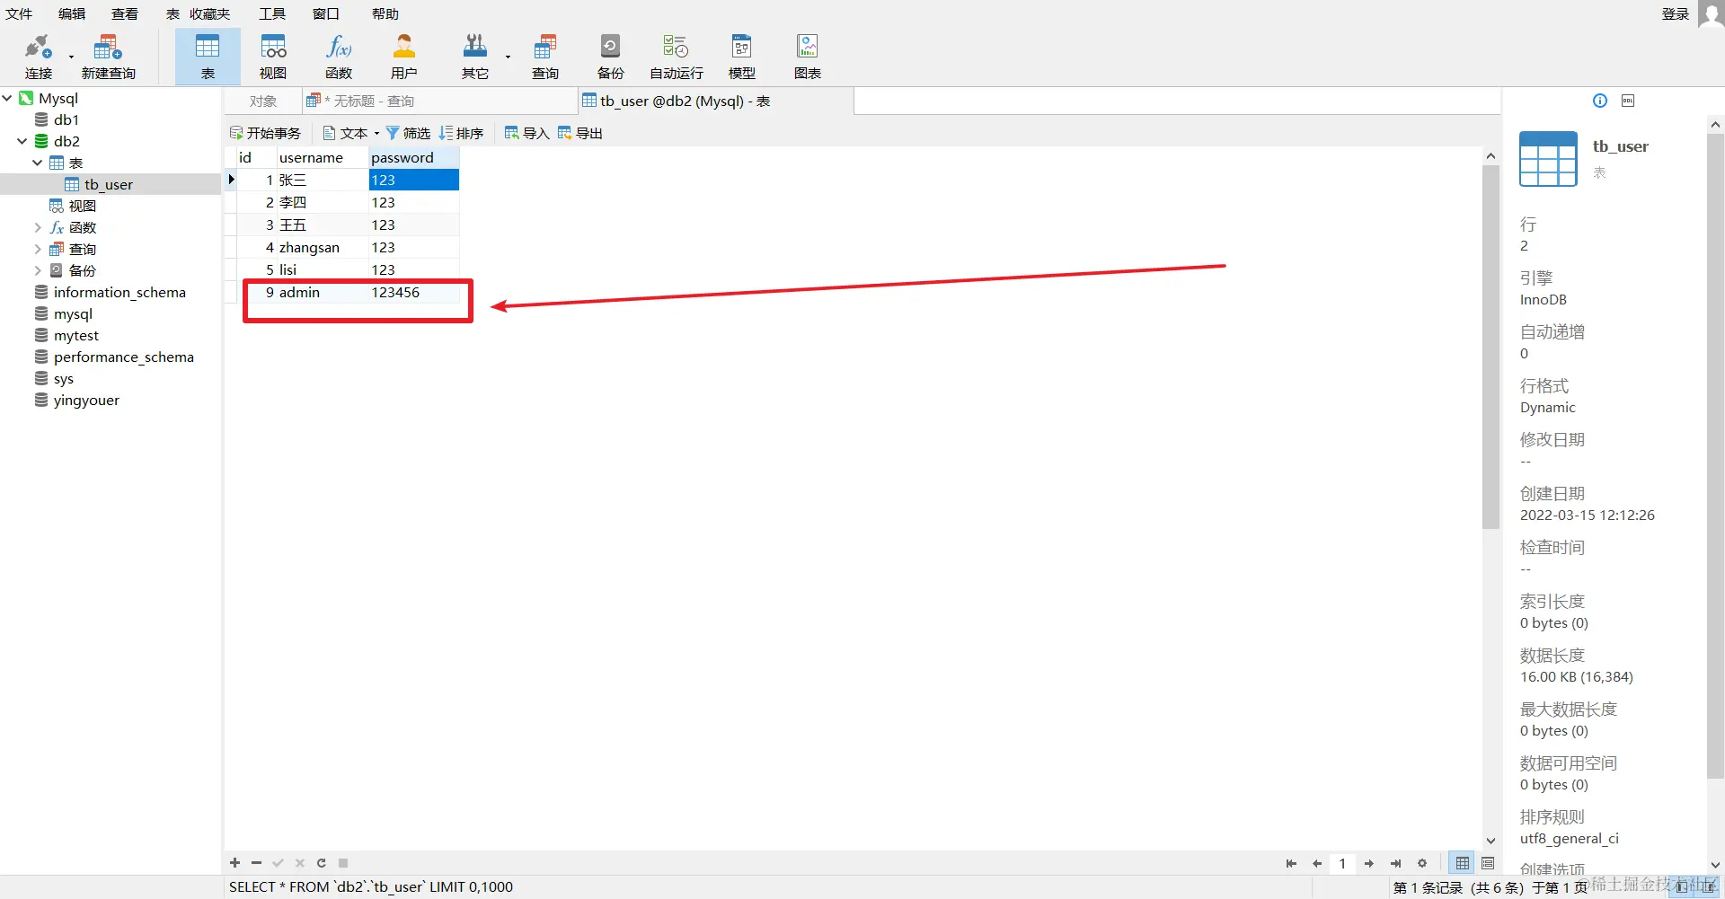
Task: Open the 查看 menu
Action: (125, 13)
